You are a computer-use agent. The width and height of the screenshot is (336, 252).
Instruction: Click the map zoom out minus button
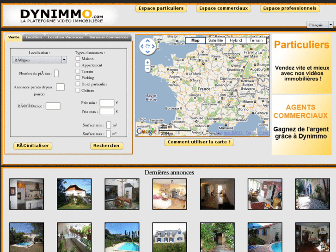click(147, 69)
